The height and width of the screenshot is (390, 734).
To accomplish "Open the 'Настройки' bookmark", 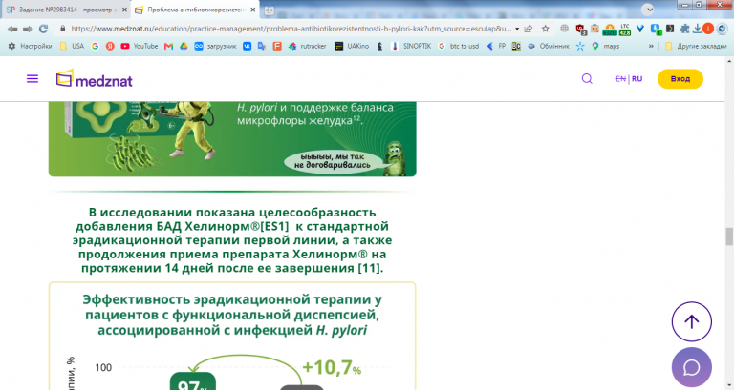I will click(30, 46).
